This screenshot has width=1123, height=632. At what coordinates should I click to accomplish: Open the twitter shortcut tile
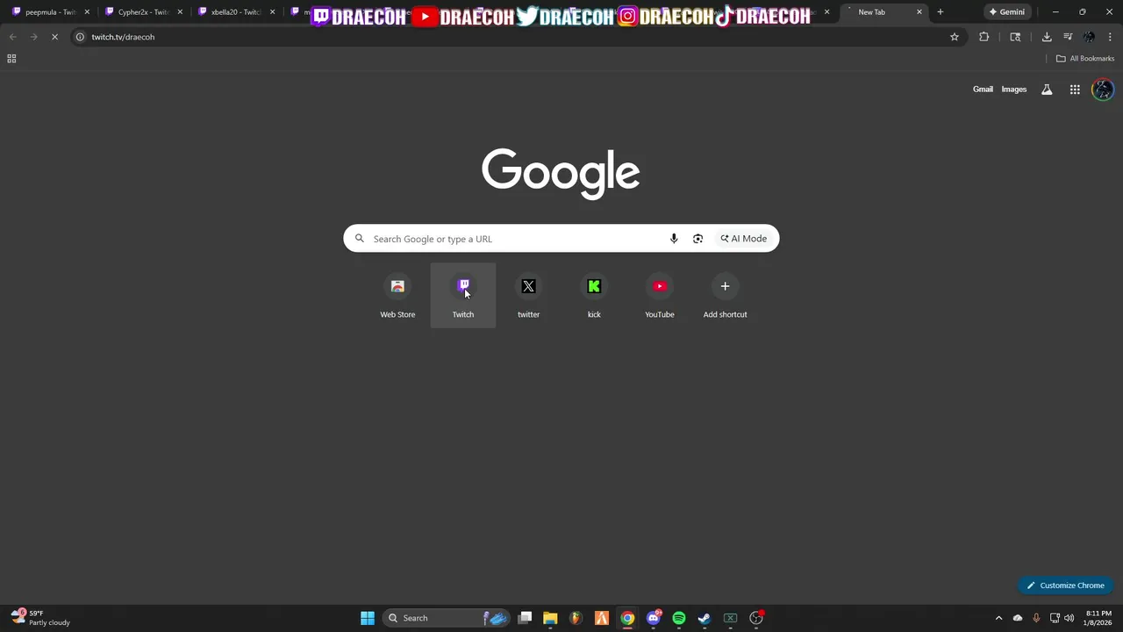pyautogui.click(x=528, y=296)
